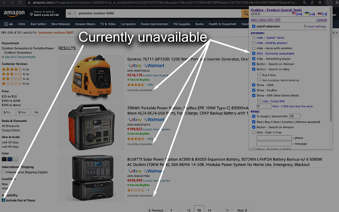Viewport: 339px width, 212px height.
Task: Reload the page with the refresh icon
Action: pos(20,3)
